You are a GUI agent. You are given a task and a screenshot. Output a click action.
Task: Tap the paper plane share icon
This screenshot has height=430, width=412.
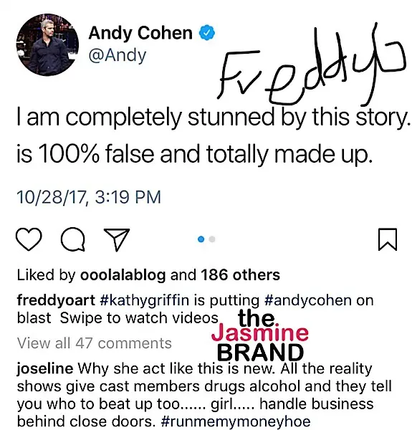[117, 239]
